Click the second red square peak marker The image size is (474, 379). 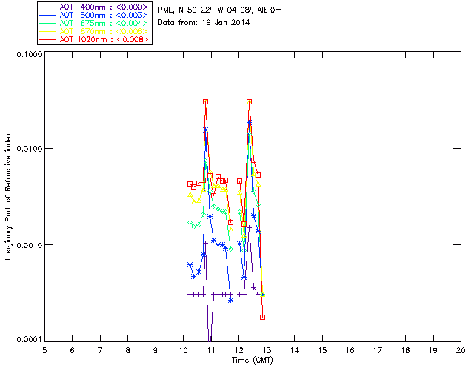249,102
